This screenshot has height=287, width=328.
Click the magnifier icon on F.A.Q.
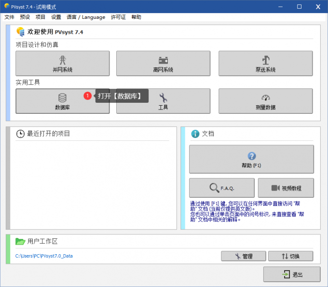[214, 188]
